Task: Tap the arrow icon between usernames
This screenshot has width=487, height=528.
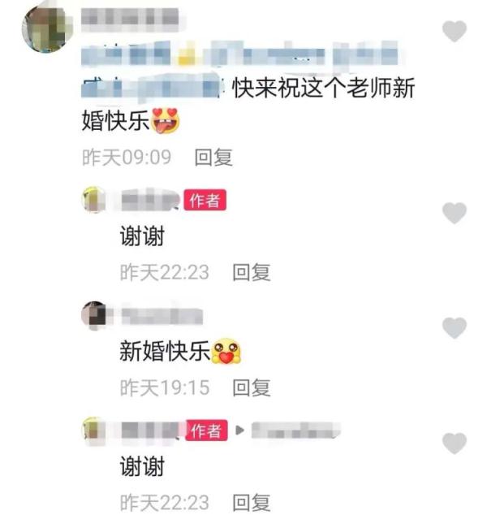Action: [239, 430]
